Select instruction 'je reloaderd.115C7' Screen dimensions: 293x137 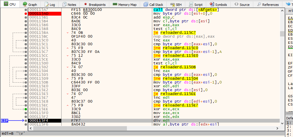coord(175,33)
